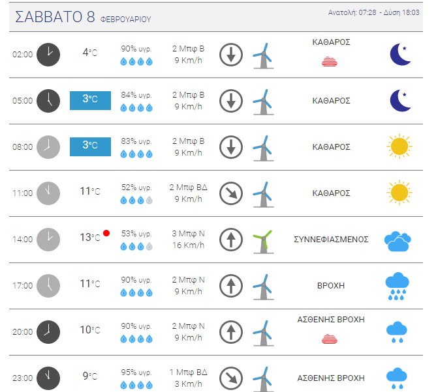Click the upward wind arrow at 20:00
This screenshot has width=438, height=392.
(230, 332)
